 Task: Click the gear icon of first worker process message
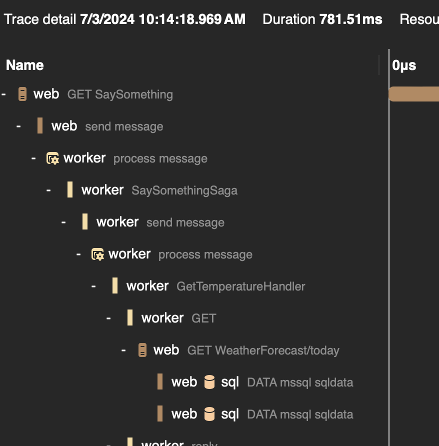(x=52, y=158)
